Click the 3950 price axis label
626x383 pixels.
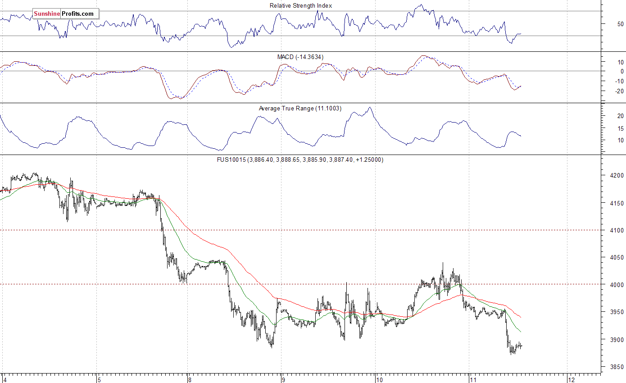[x=617, y=312]
